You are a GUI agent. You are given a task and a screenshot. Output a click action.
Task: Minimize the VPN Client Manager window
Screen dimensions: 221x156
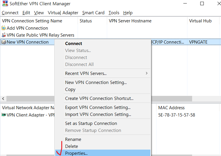185,3
